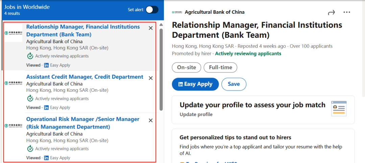Click the Easy Apply button
This screenshot has height=163, width=365.
click(195, 84)
